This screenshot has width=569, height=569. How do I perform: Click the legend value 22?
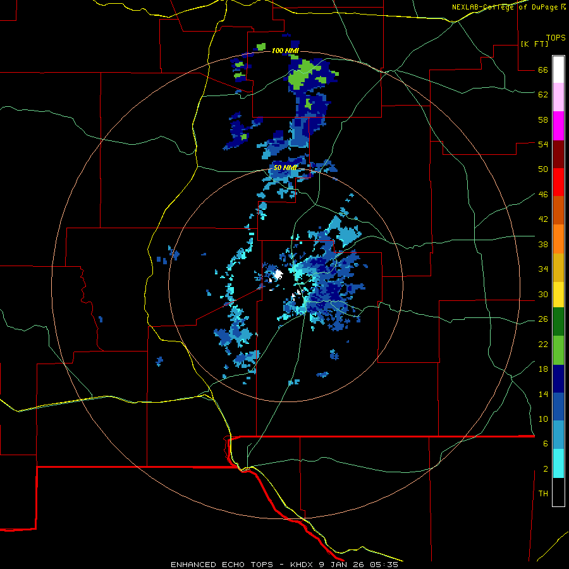[x=543, y=344]
